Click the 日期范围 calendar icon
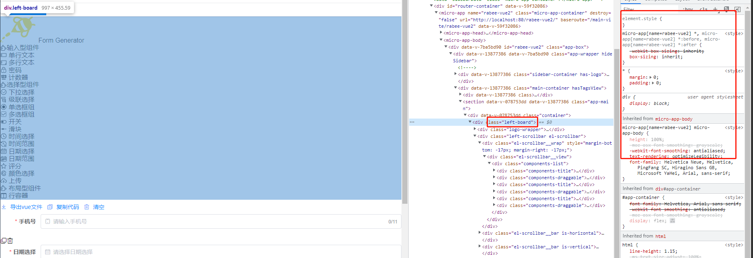The image size is (753, 258). click(x=4, y=159)
